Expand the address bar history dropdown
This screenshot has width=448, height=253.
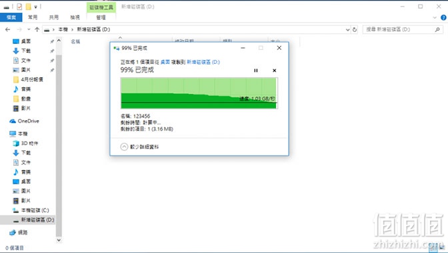[347, 29]
